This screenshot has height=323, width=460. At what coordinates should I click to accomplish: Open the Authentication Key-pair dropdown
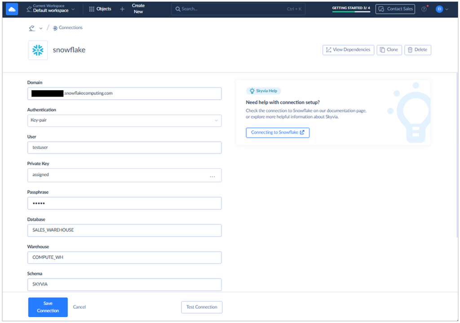click(x=124, y=120)
